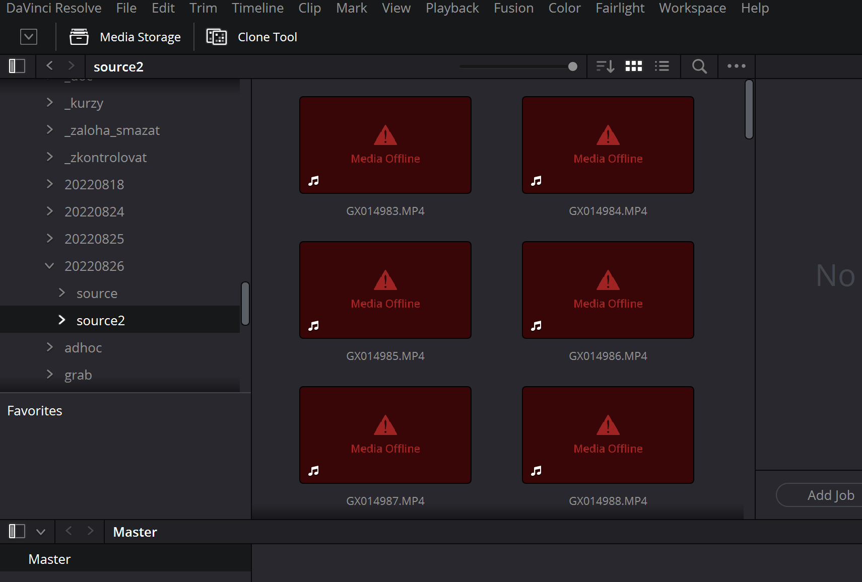Select the GX014985.MP4 clip thumbnail
The image size is (862, 582).
point(385,290)
